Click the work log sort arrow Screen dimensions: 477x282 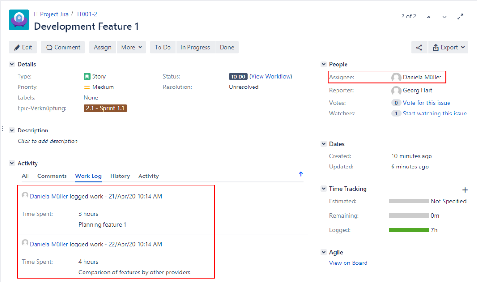301,175
